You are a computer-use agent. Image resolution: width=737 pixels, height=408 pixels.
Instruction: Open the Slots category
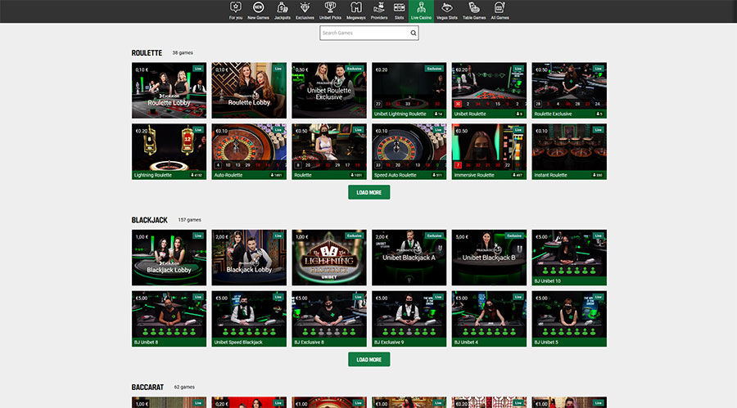[x=399, y=11]
